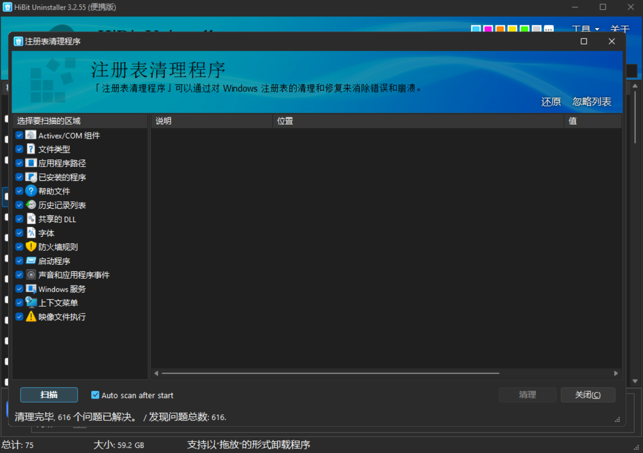Screen dimensions: 643x453
Task: Click the registry cleaner title bar icon
Action: coord(18,41)
